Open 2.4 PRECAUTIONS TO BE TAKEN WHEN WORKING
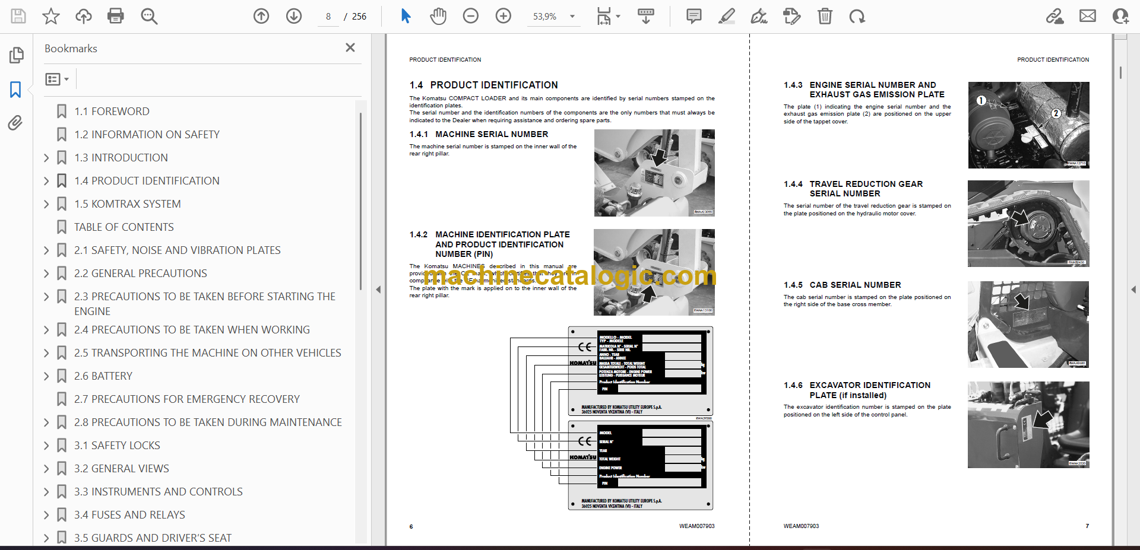The height and width of the screenshot is (550, 1140). point(192,330)
